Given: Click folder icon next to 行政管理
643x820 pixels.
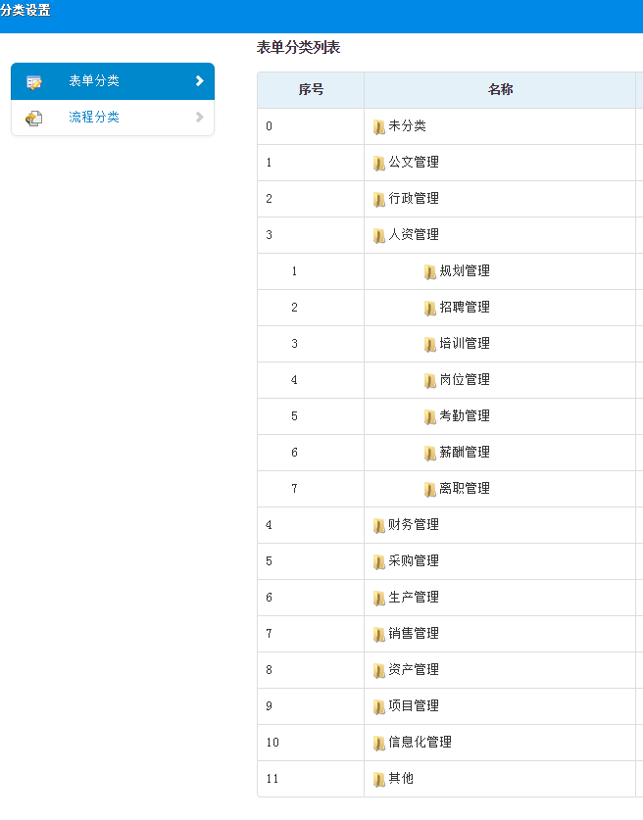Looking at the screenshot, I should [378, 200].
